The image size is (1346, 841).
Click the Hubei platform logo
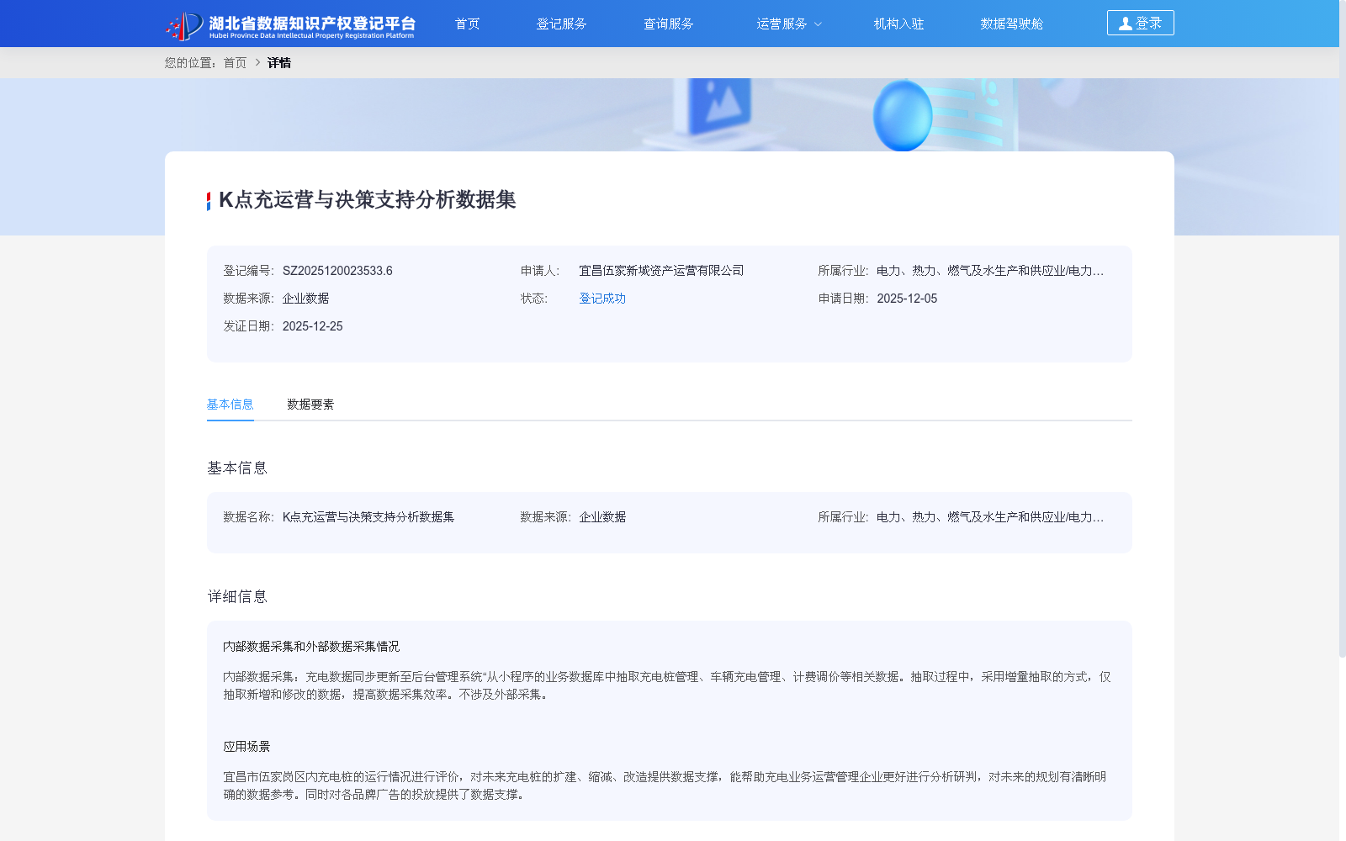[x=290, y=25]
